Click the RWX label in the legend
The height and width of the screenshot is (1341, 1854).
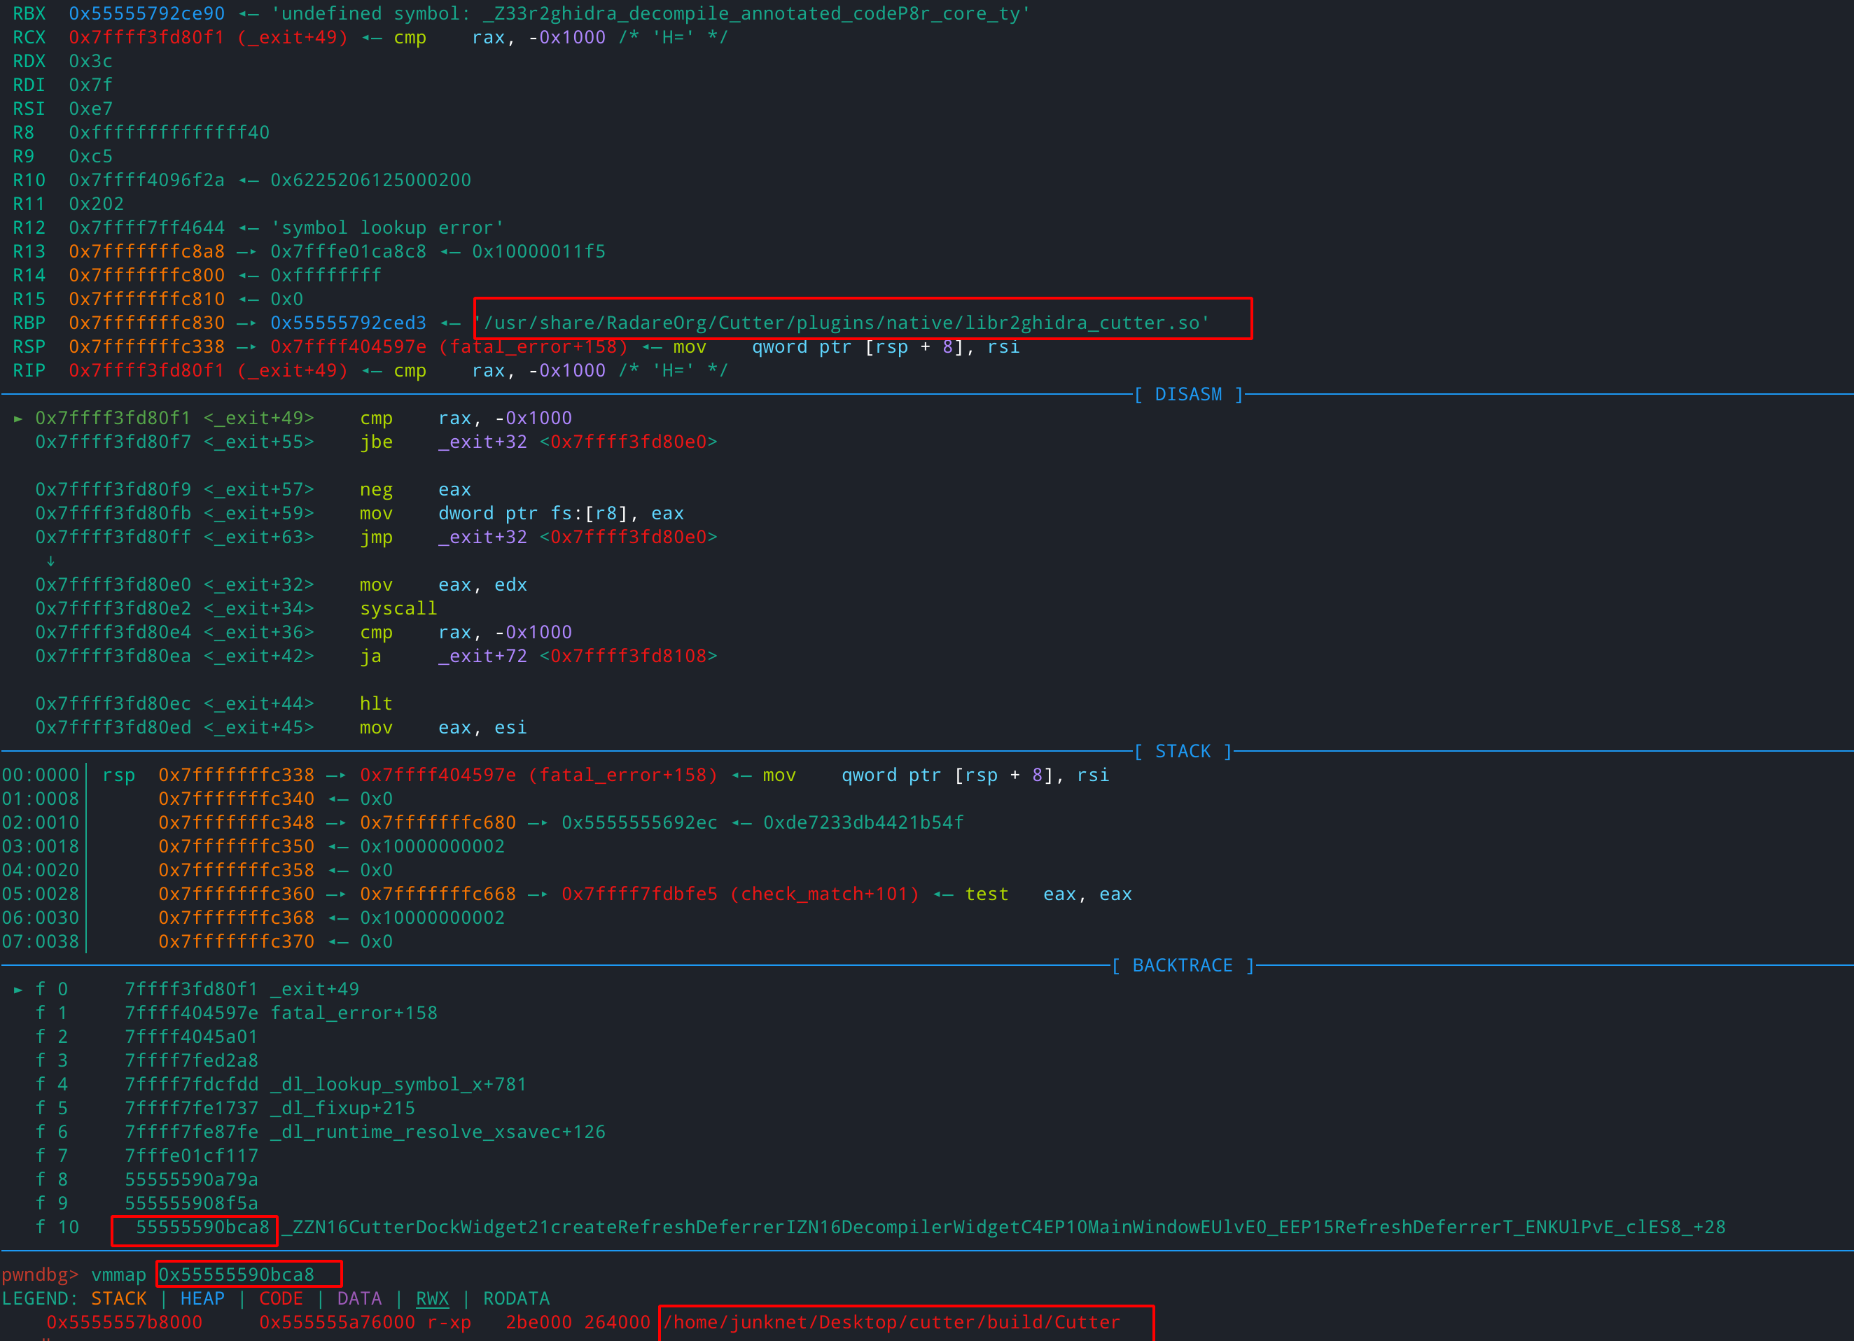(x=433, y=1298)
